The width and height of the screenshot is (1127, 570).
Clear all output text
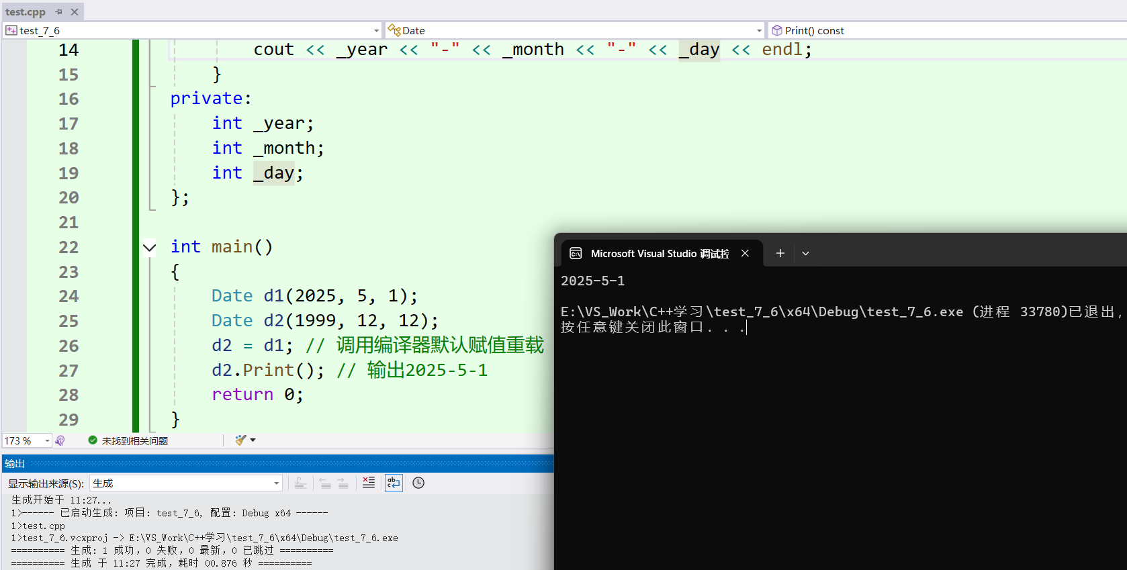tap(369, 483)
